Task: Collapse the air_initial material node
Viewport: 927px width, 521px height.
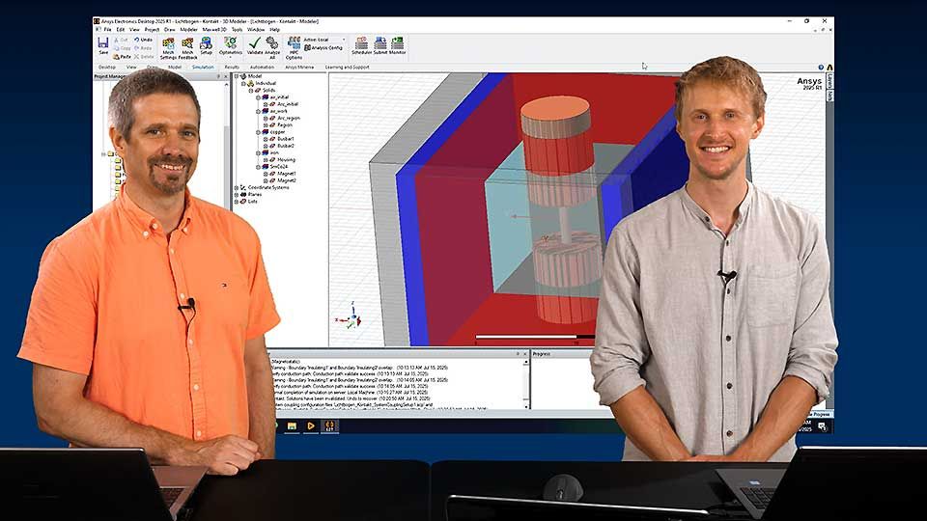Action: [x=259, y=96]
